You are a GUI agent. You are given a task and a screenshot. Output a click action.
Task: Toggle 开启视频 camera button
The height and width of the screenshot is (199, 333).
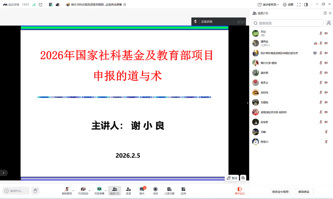pos(83,190)
